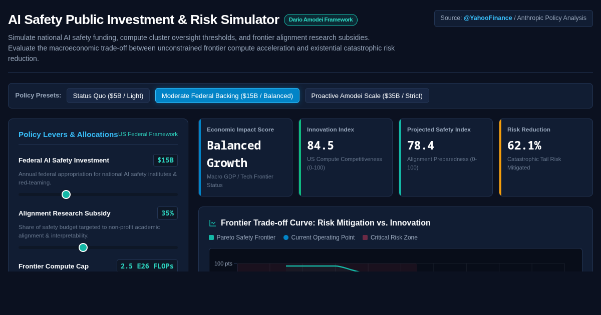The width and height of the screenshot is (601, 315).
Task: Click the Frontier Compute Cap label
Action: pos(54,266)
